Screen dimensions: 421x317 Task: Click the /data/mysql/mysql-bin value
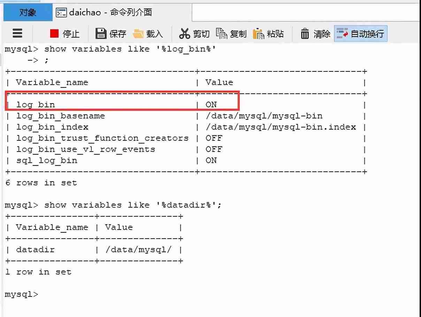(264, 116)
